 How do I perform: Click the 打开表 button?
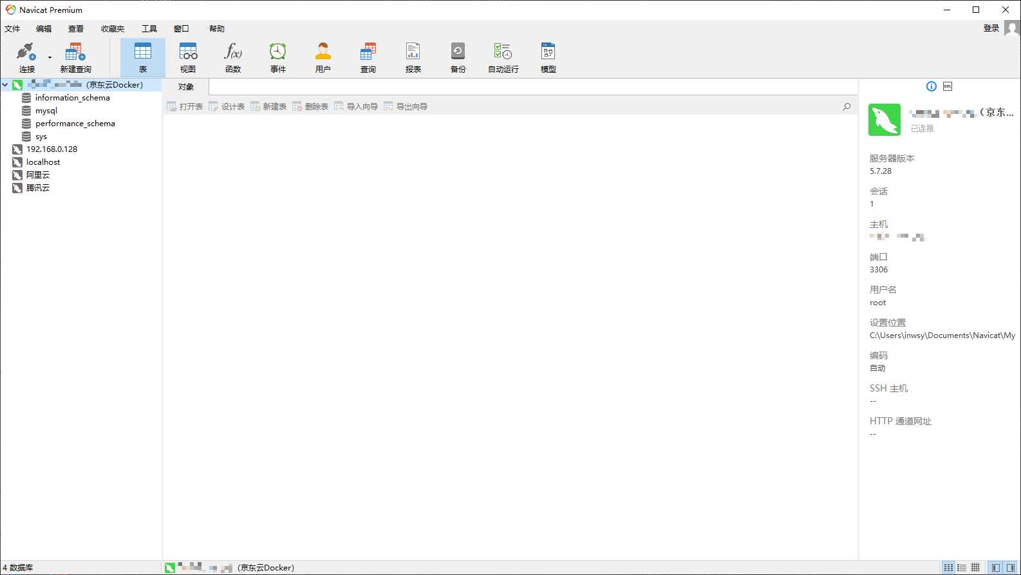[x=185, y=107]
